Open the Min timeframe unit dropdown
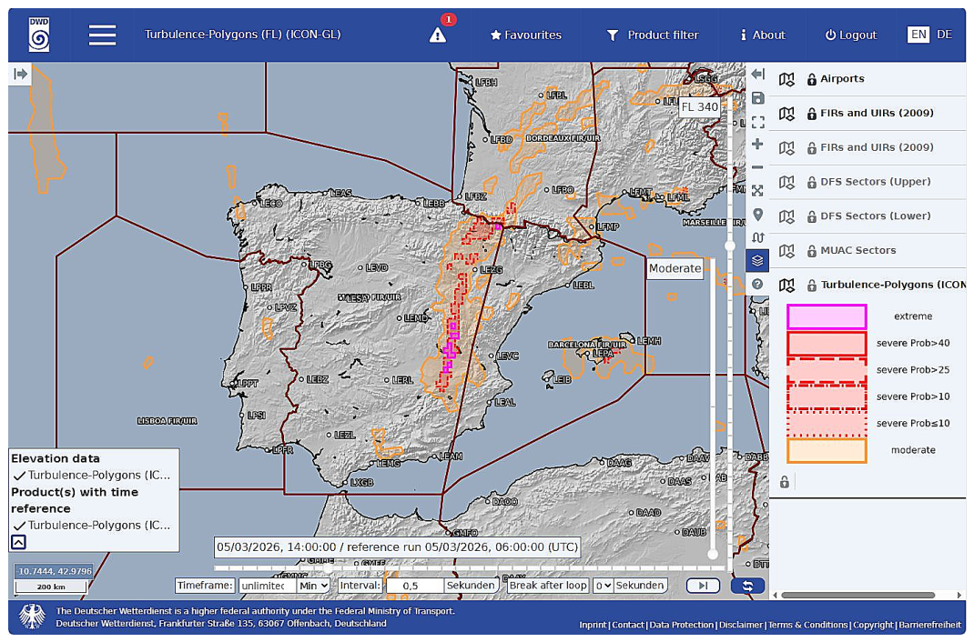974x642 pixels. (x=313, y=586)
